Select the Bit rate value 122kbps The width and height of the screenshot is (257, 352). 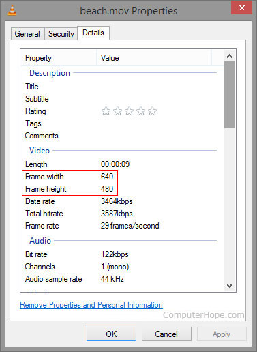coord(115,254)
